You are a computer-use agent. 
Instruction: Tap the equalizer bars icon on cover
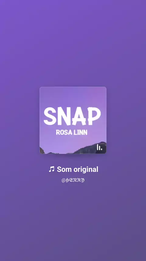(99, 147)
